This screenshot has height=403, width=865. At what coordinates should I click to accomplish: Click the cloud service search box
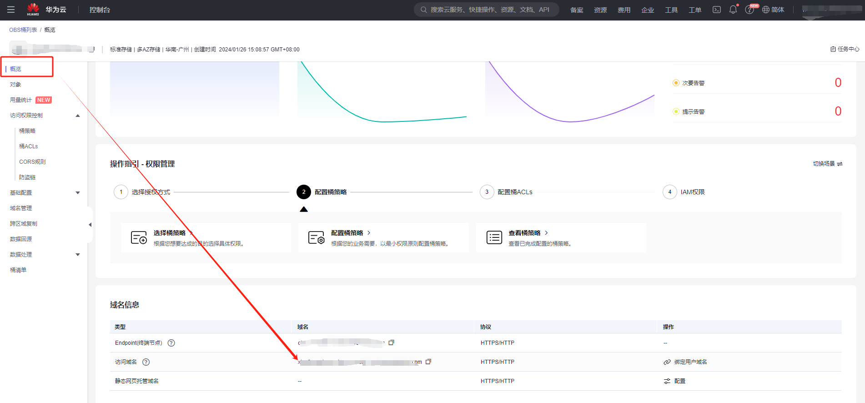pyautogui.click(x=487, y=10)
